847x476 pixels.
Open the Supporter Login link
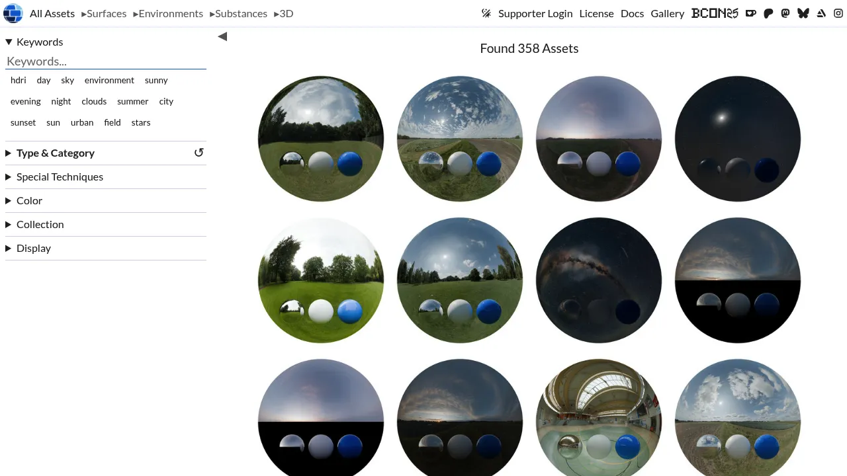(535, 13)
